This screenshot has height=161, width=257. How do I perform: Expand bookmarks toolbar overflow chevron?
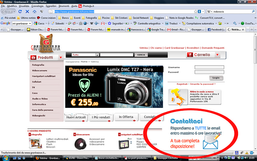[255, 18]
